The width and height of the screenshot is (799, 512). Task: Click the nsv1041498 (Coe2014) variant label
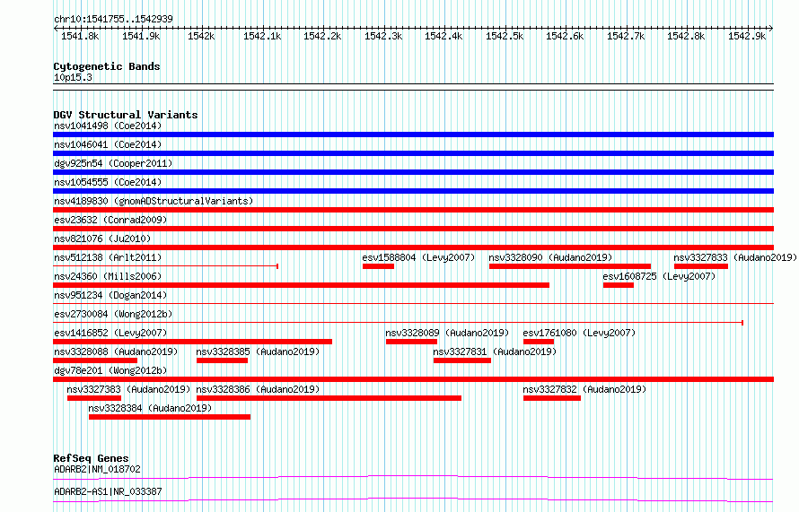point(108,126)
